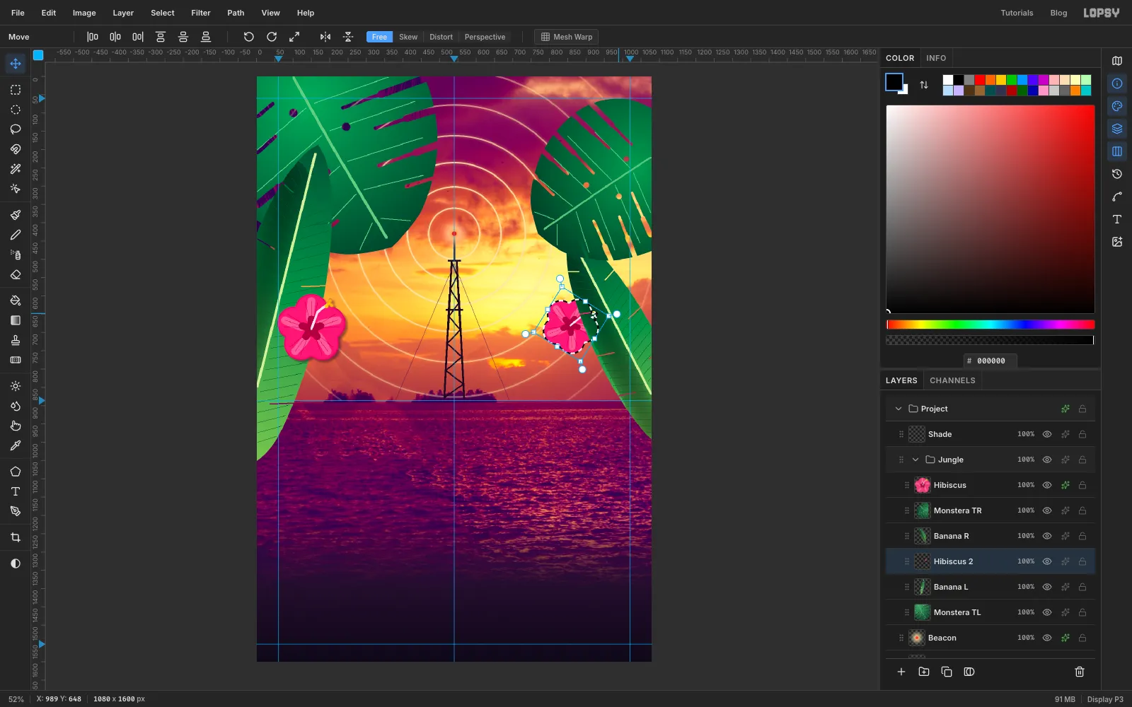The height and width of the screenshot is (707, 1132).
Task: Collapse the Jungle folder
Action: (x=916, y=460)
